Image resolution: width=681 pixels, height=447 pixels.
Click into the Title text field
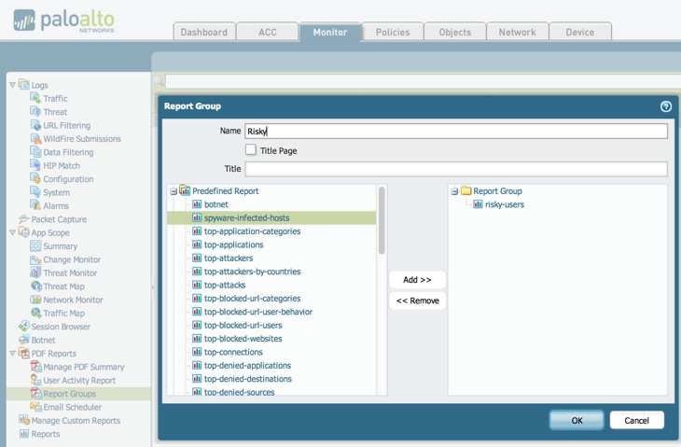coord(456,169)
